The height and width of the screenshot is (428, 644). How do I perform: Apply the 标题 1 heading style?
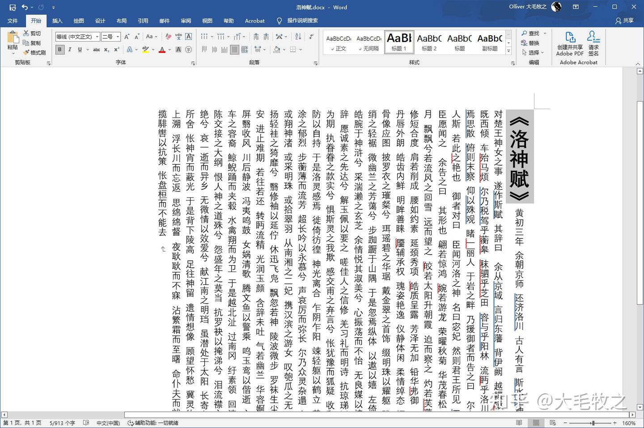(x=399, y=42)
